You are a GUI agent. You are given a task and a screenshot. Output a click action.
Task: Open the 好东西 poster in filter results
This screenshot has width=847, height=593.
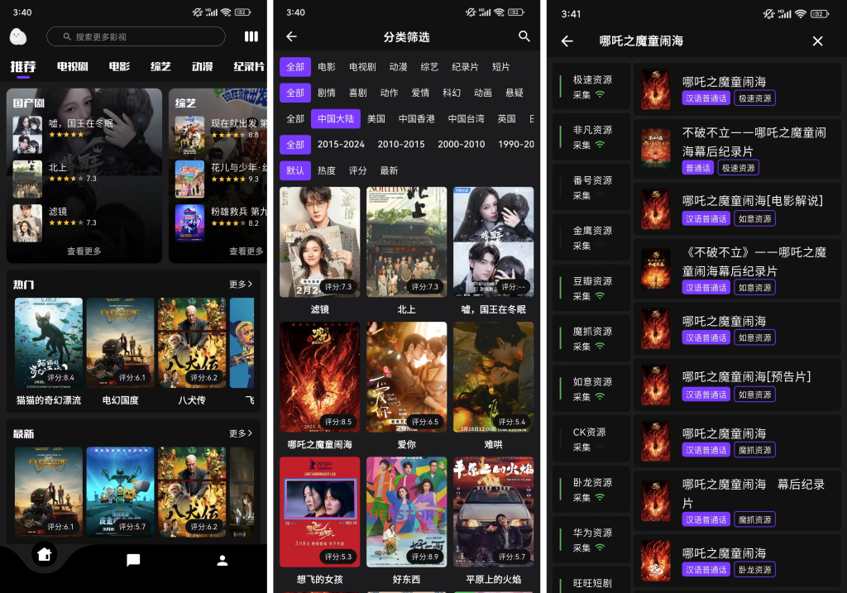(407, 512)
